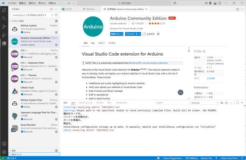246x160 pixels.
Task: Open the Source Control view
Action: coord(4,27)
